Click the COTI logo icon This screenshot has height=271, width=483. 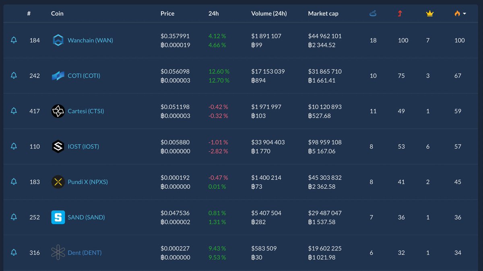(58, 75)
